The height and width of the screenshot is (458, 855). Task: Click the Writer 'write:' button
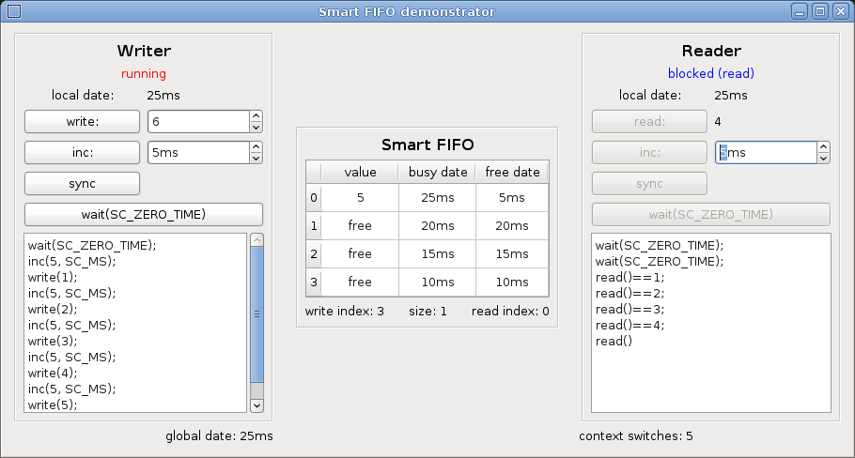pyautogui.click(x=83, y=121)
